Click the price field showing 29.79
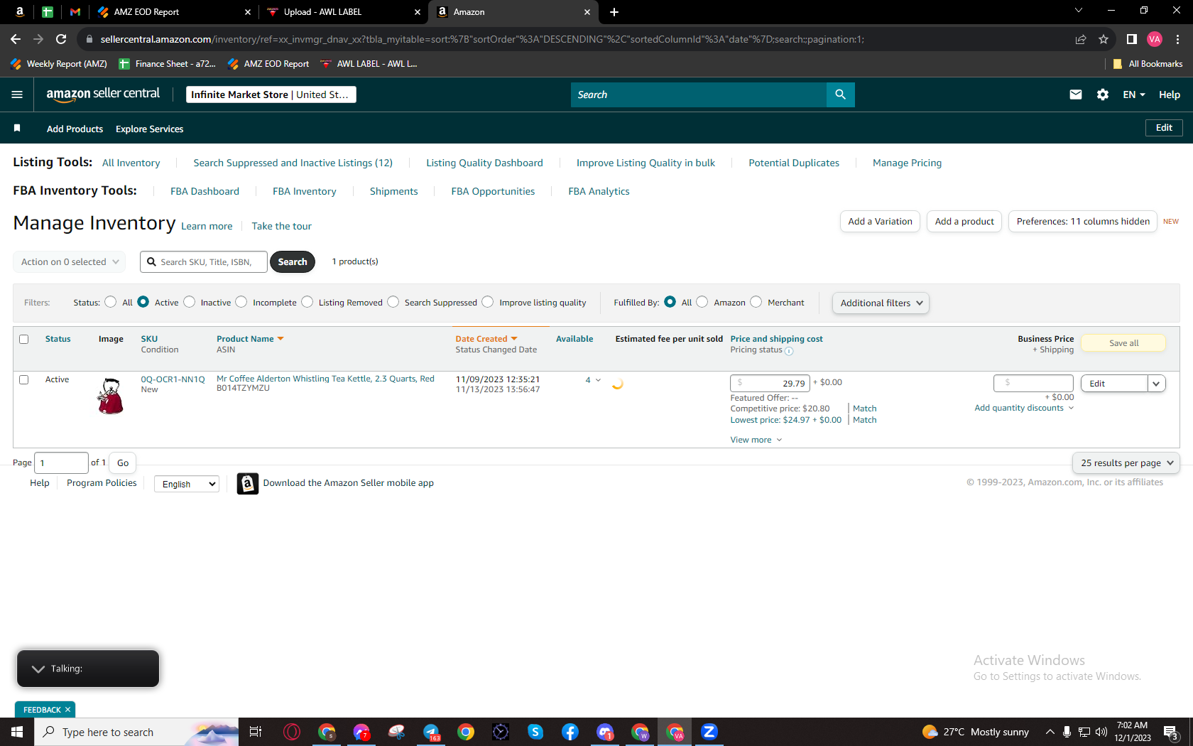Image resolution: width=1193 pixels, height=746 pixels. 770,384
